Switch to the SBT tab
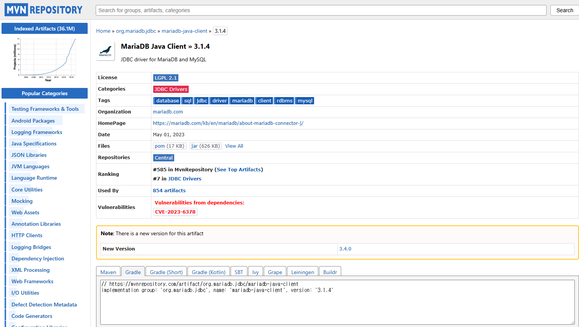The width and height of the screenshot is (579, 327). 239,272
